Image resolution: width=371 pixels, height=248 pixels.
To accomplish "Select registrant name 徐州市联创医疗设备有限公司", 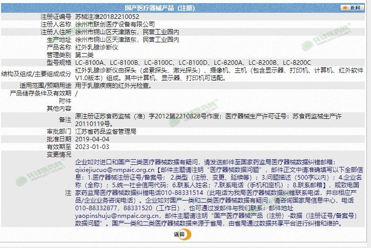I will coord(115,24).
